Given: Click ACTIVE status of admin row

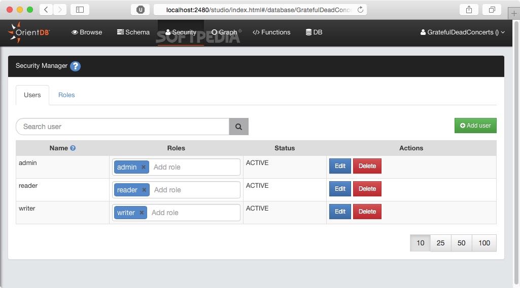Looking at the screenshot, I should pyautogui.click(x=257, y=162).
